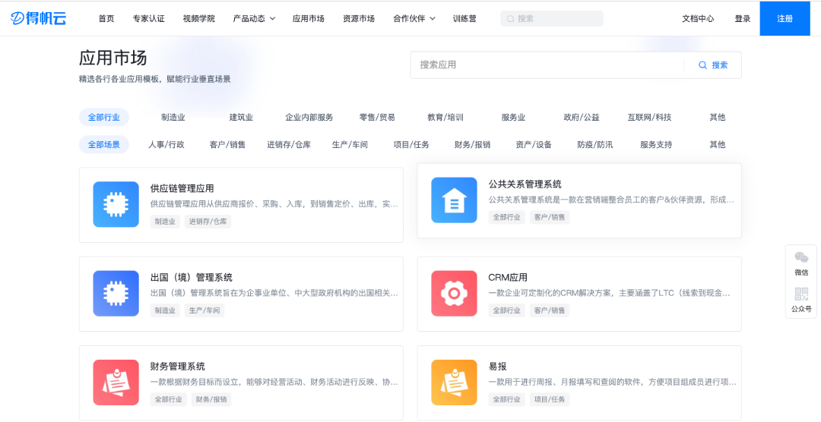The image size is (821, 422).
Task: Open the 出国（境）管理系统 chip icon
Action: 116,294
